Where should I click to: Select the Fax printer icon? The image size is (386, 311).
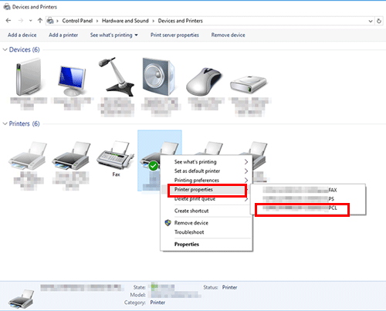pyautogui.click(x=115, y=155)
